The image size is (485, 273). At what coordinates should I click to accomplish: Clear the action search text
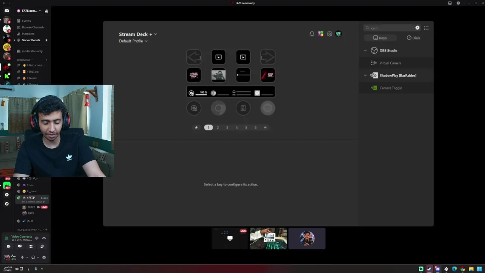point(417,28)
